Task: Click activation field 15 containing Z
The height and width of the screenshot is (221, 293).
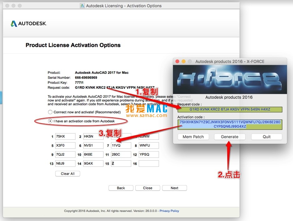Action: point(121,163)
